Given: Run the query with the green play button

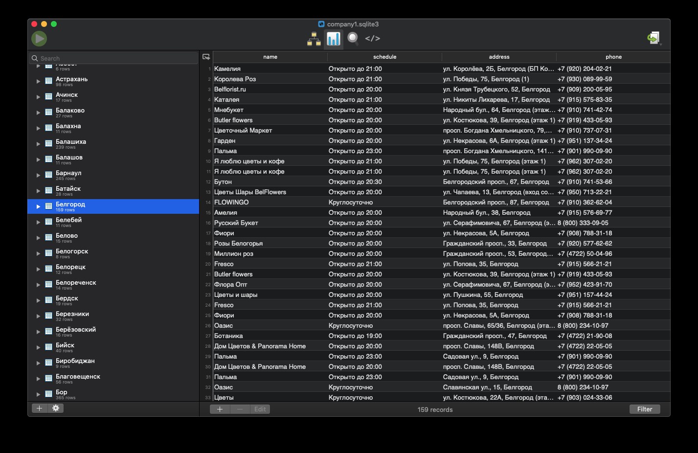Looking at the screenshot, I should (x=39, y=38).
